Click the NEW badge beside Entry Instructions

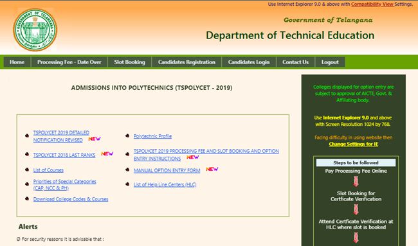[x=192, y=157]
